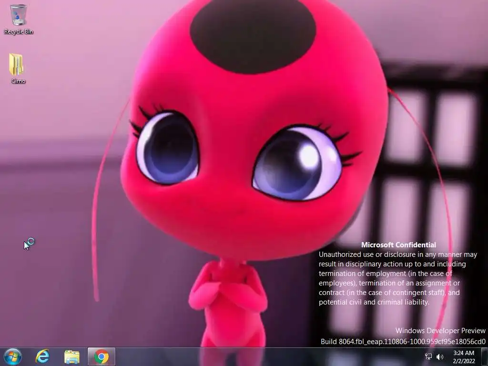The width and height of the screenshot is (488, 366).
Task: Open the Windows Start menu orb
Action: [12, 356]
